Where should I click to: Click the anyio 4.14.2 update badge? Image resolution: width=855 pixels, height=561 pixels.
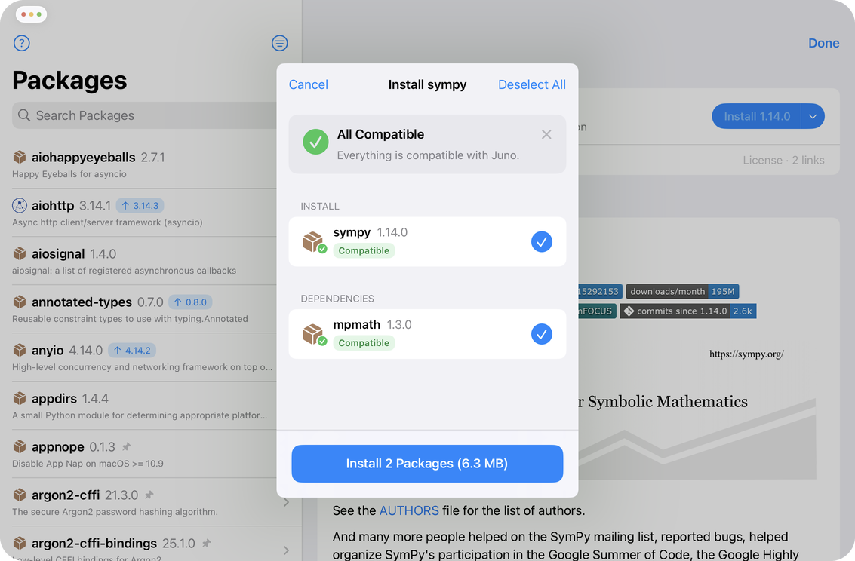tap(132, 350)
